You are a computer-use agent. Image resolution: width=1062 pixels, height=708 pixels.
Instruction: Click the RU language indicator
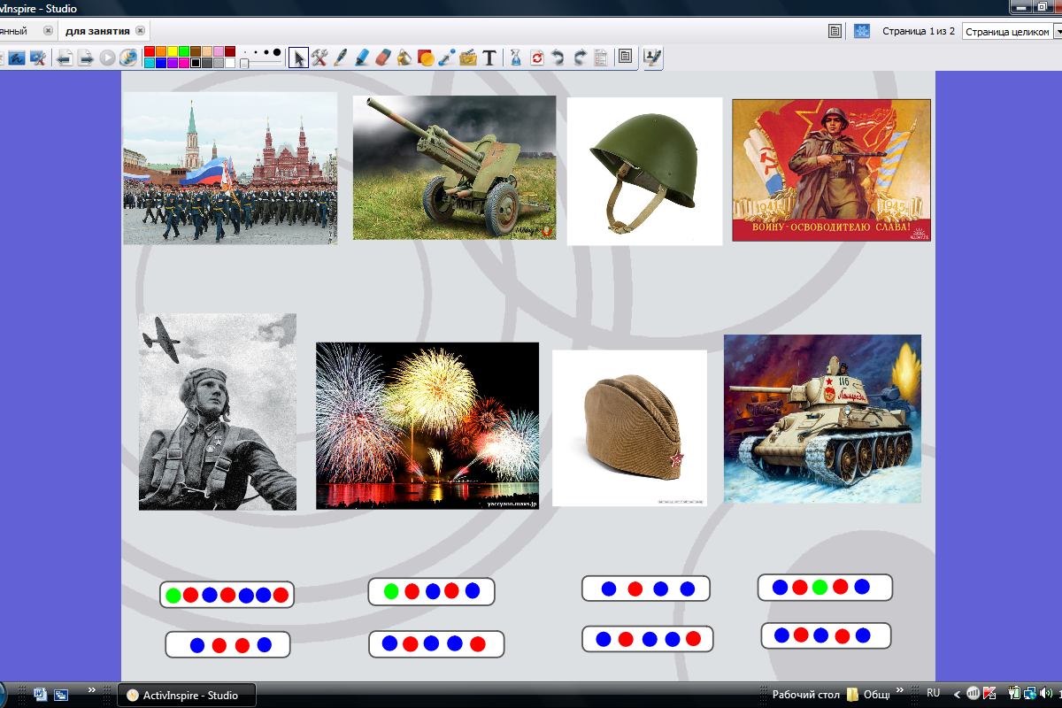point(933,694)
